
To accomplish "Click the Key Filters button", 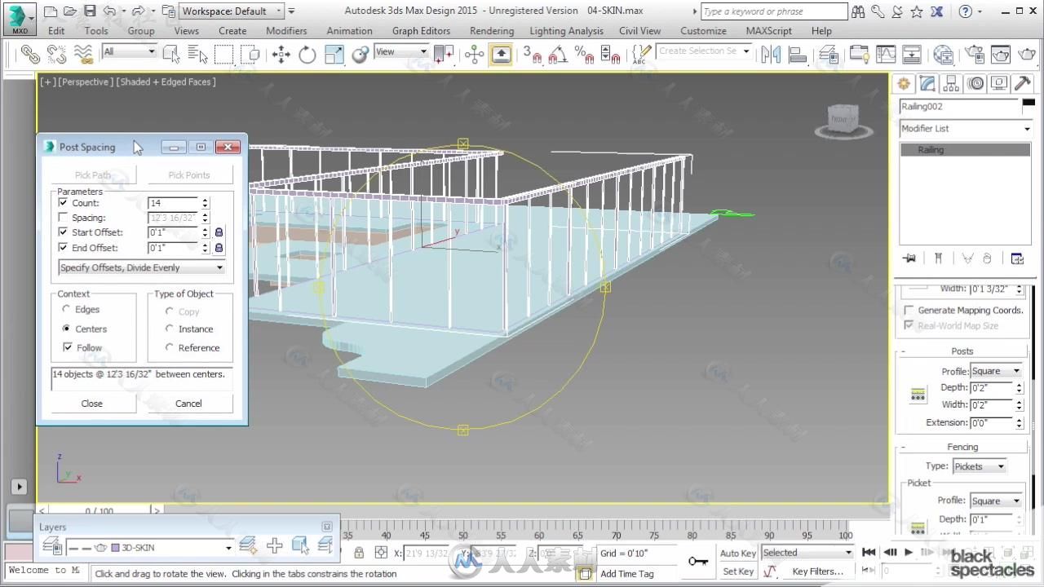I will click(817, 572).
